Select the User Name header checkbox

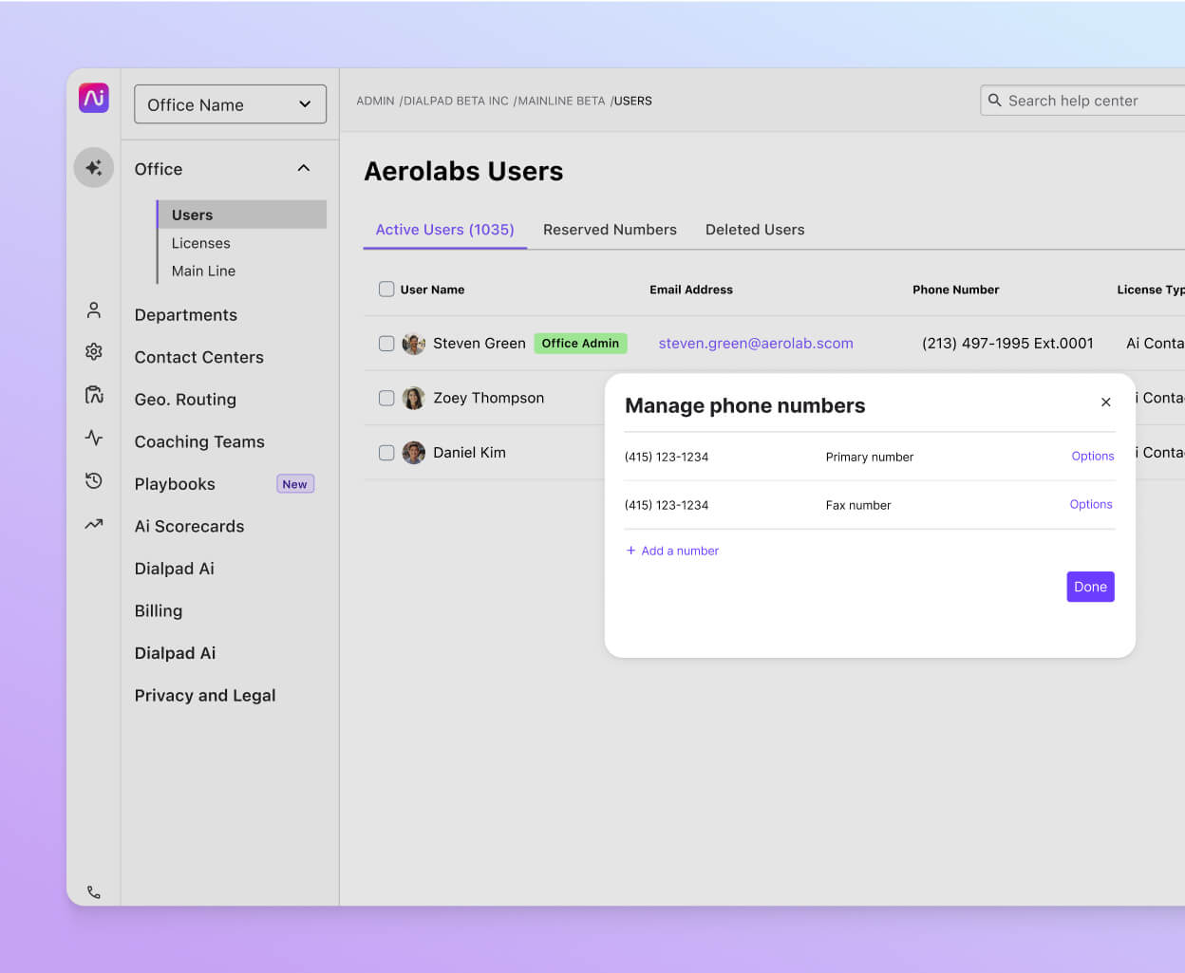click(x=386, y=289)
